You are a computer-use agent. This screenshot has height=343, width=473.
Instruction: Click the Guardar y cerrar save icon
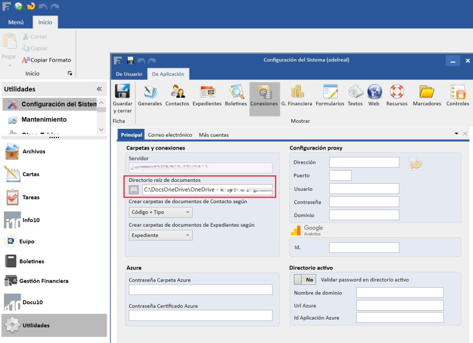[x=122, y=92]
